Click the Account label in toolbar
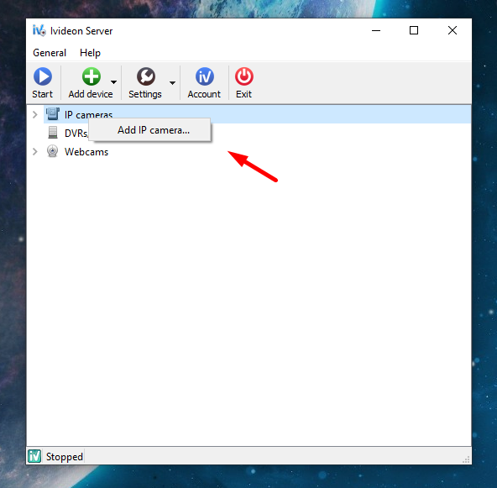Screen dimensions: 497x488 tap(204, 94)
